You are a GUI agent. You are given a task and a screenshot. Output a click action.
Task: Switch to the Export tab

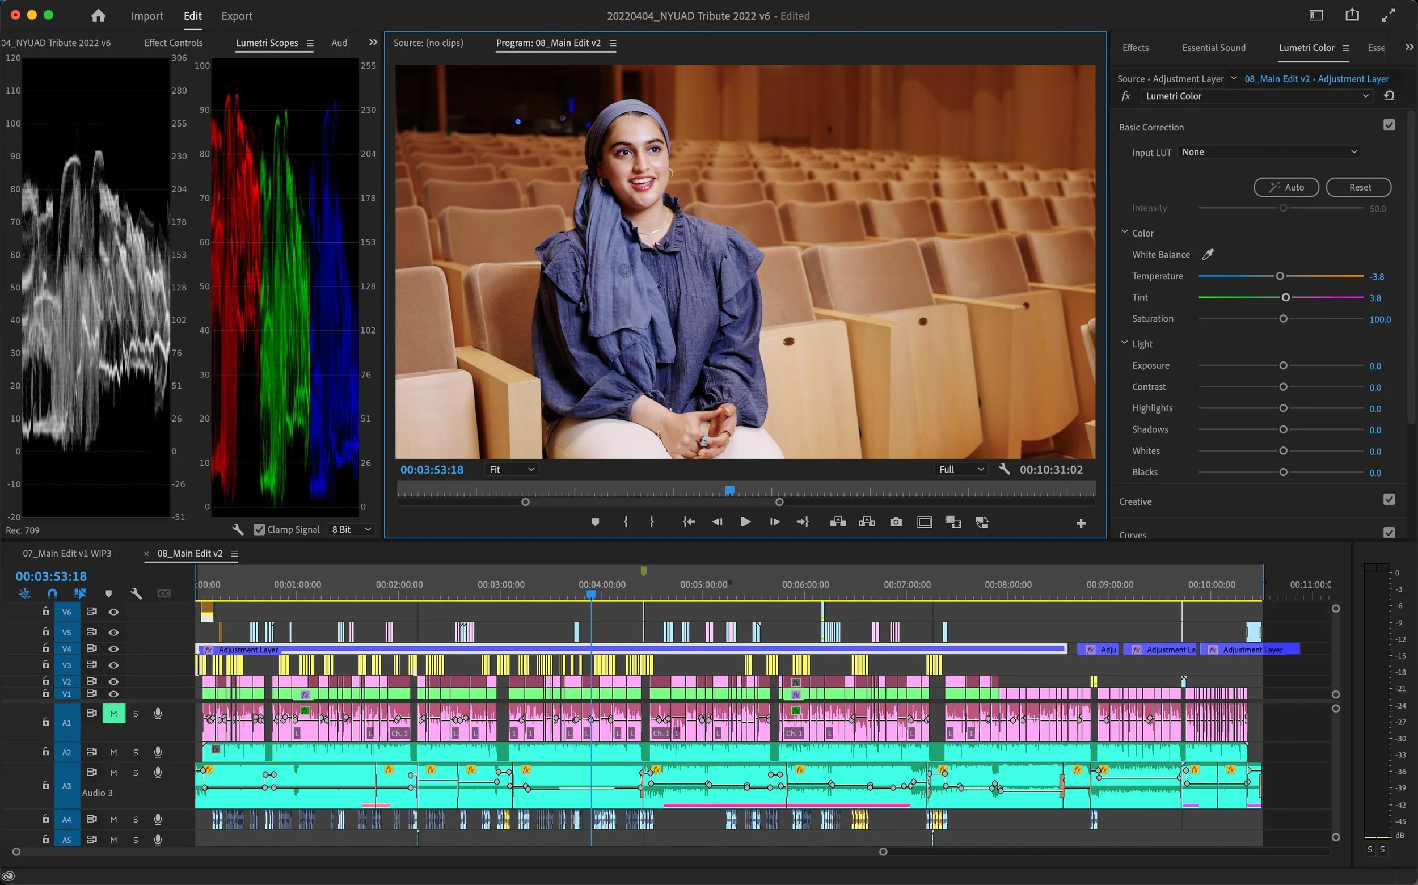pyautogui.click(x=237, y=16)
